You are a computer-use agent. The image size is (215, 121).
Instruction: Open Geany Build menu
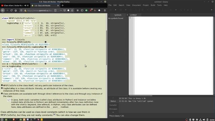pos(153,5)
